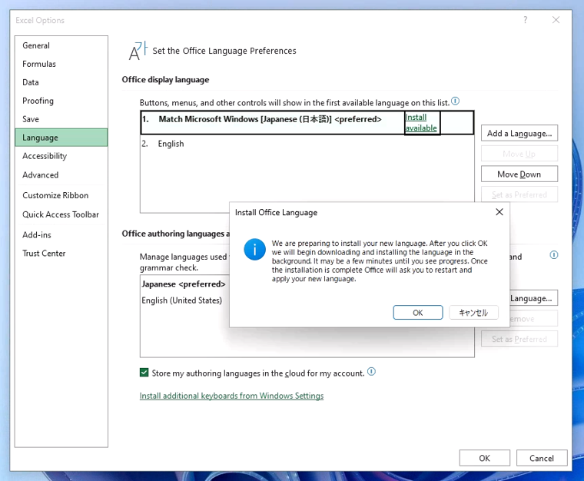584x481 pixels.
Task: Click the キャンセル button in dialog
Action: click(474, 313)
